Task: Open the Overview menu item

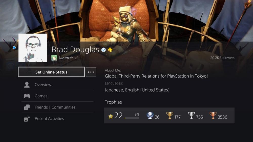Action: 57,84
